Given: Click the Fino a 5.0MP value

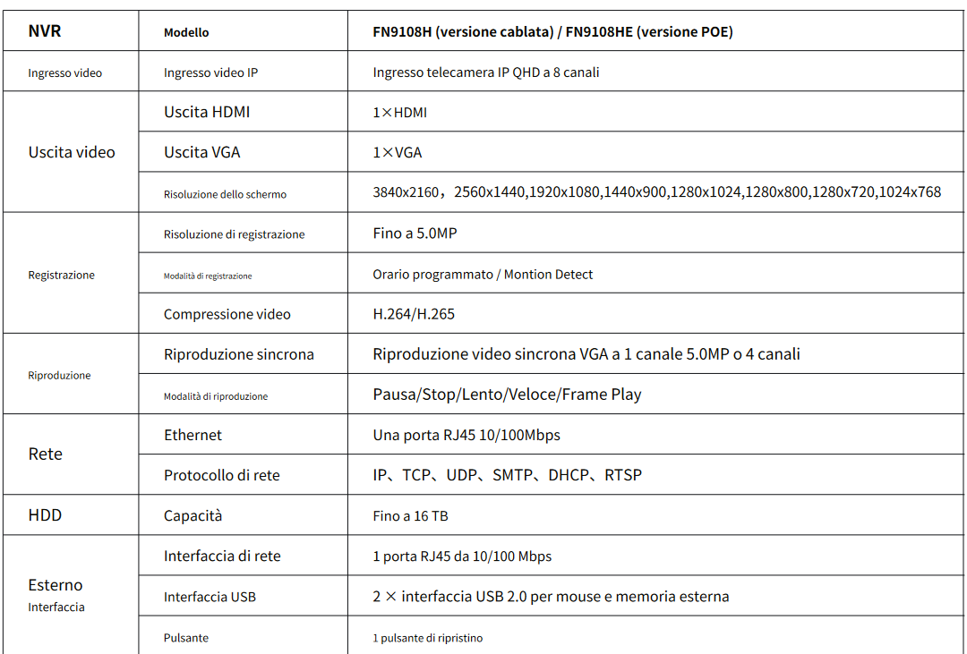Looking at the screenshot, I should (x=415, y=234).
